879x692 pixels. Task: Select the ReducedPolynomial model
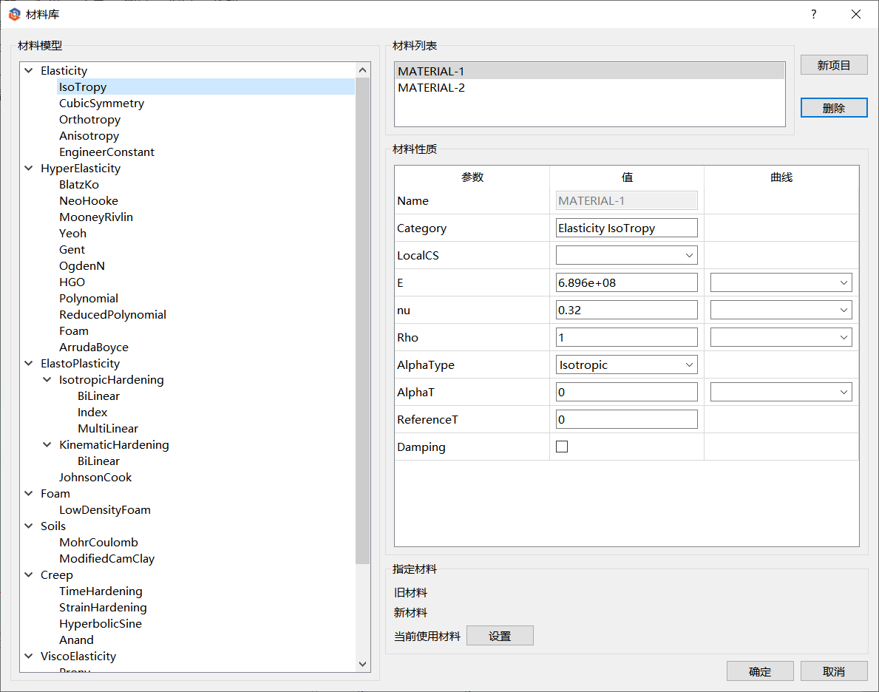tap(112, 315)
